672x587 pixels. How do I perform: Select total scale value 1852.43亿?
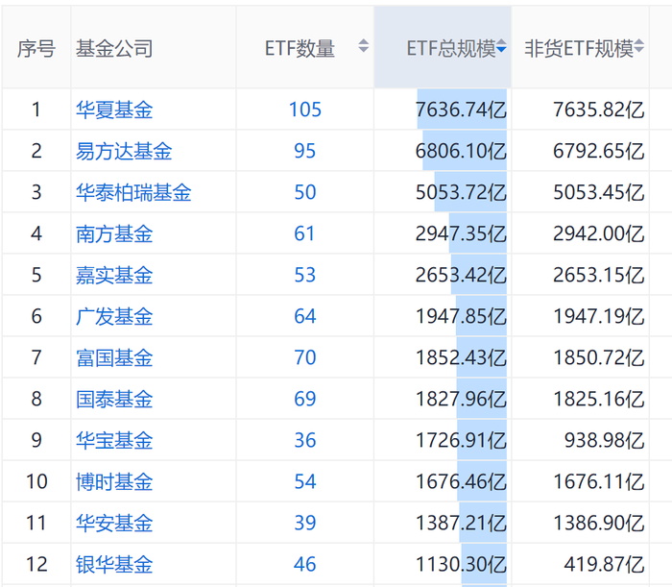click(x=461, y=357)
